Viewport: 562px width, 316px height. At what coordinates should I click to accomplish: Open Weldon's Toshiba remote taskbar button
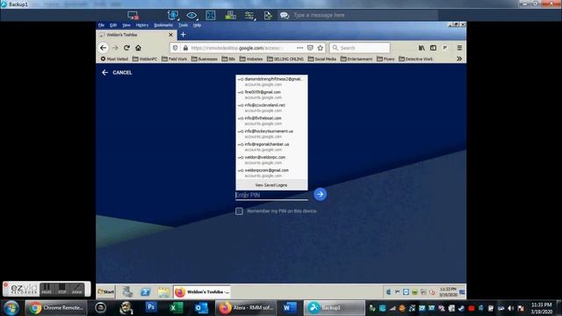202,292
